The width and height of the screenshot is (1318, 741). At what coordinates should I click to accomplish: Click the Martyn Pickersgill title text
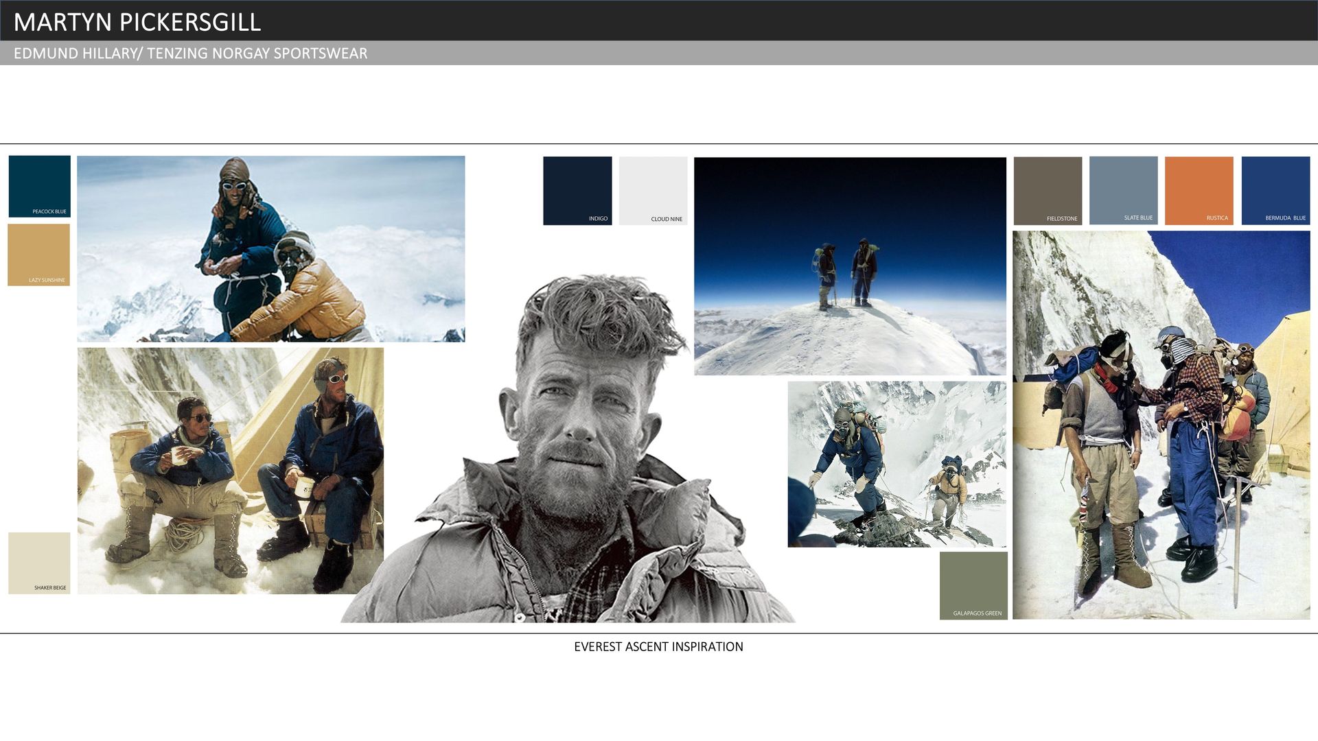pyautogui.click(x=137, y=22)
